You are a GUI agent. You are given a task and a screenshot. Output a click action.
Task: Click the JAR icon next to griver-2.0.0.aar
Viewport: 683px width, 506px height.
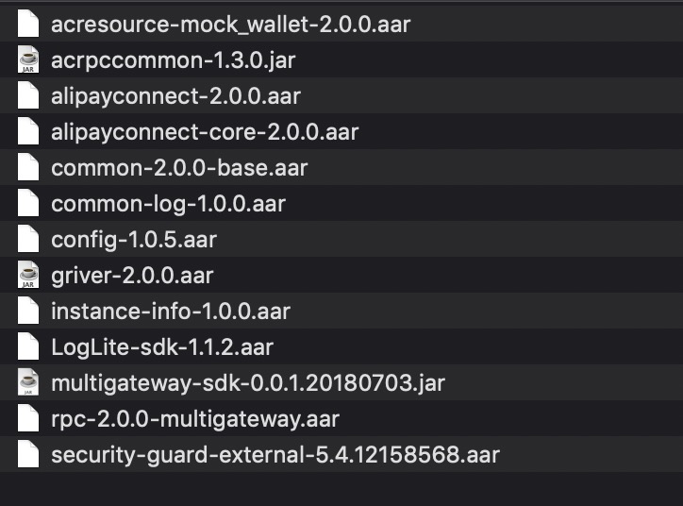point(28,275)
